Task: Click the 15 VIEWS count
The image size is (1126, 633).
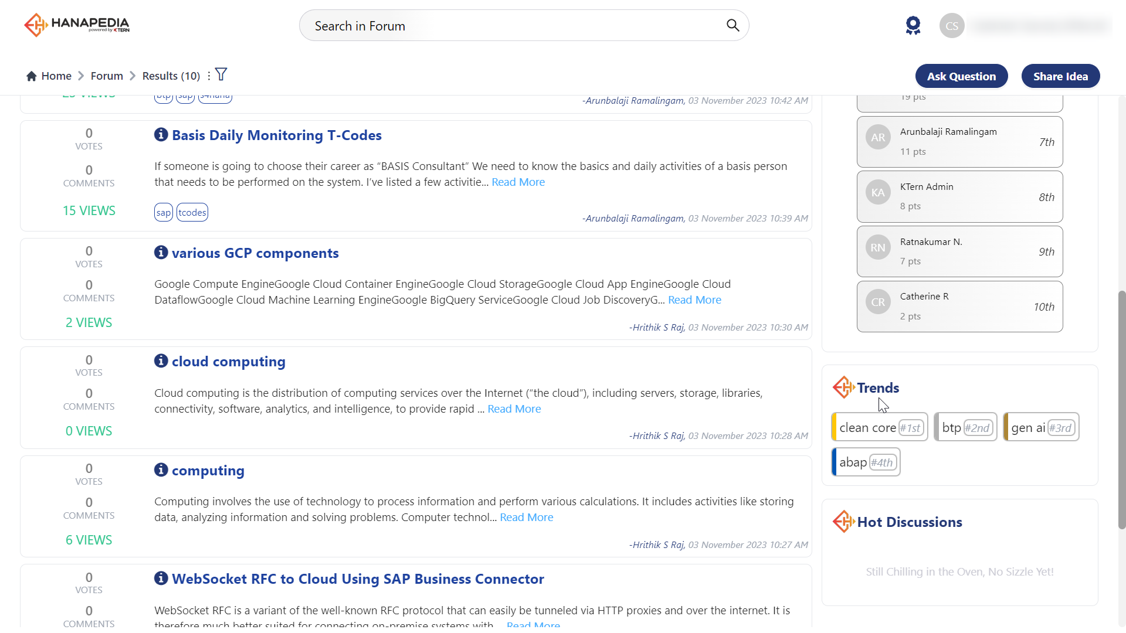Action: tap(89, 211)
